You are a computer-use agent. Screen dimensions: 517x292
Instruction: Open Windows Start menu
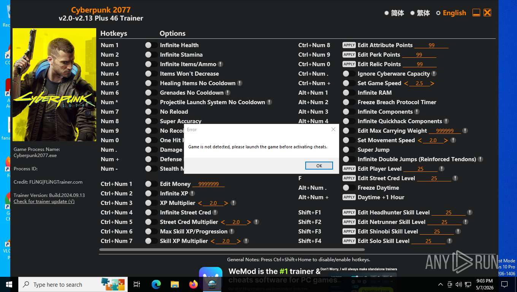9,284
